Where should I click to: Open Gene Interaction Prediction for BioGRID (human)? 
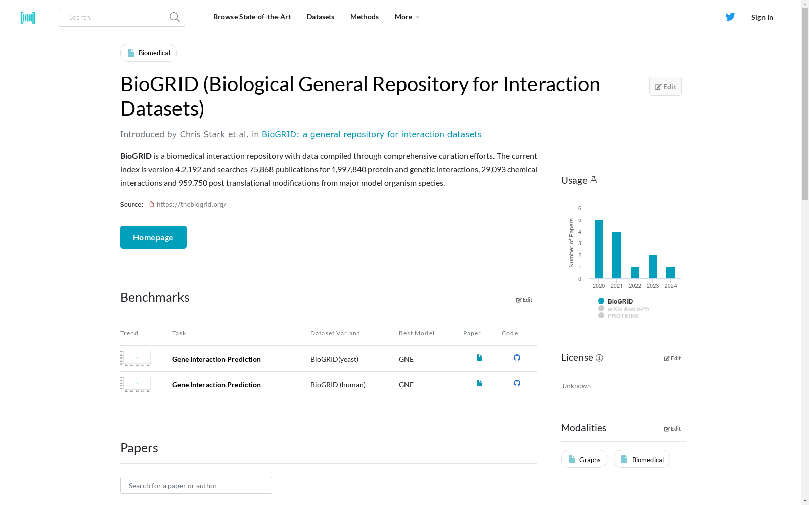(216, 385)
